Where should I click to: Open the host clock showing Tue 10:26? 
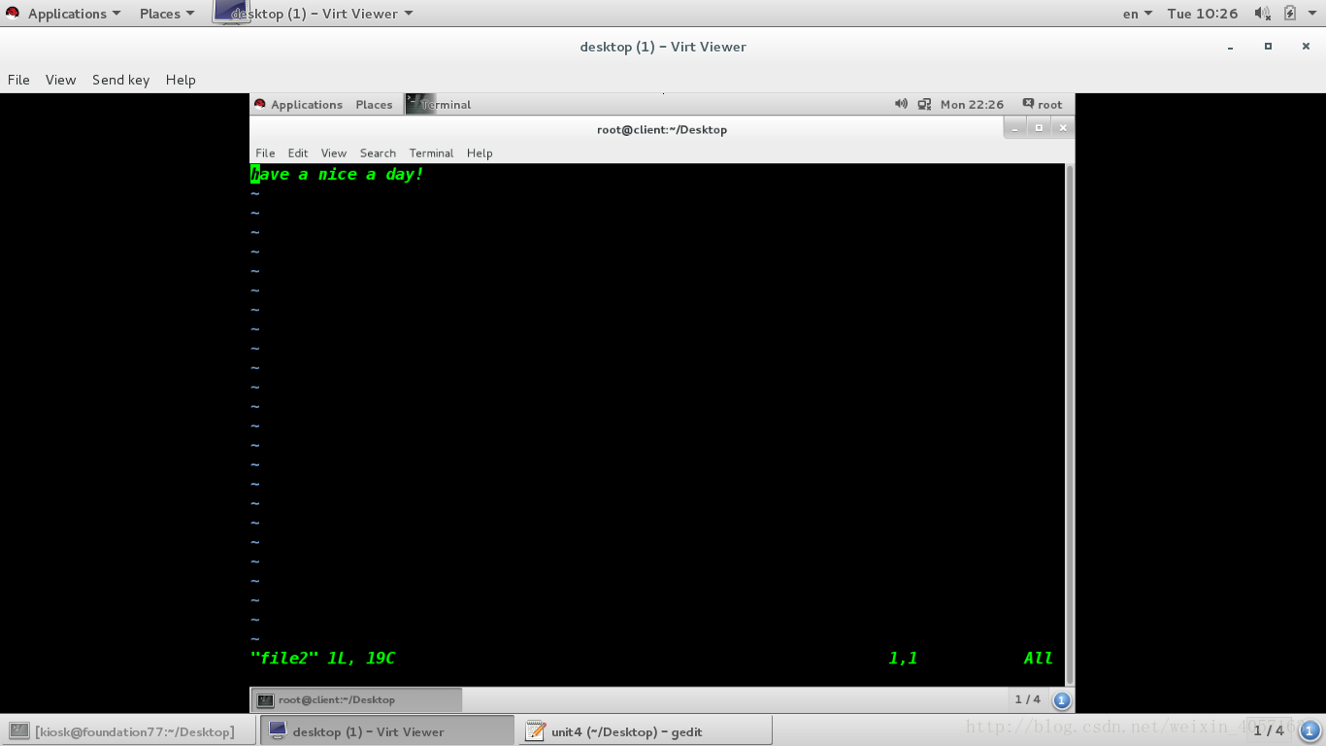pos(1203,14)
